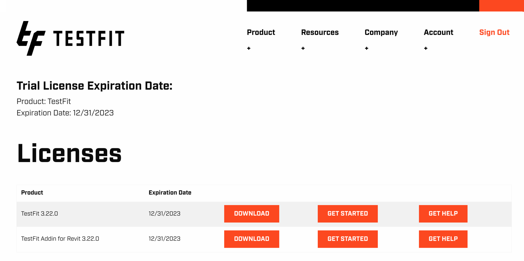
Task: Click the Product column header
Action: coord(32,192)
